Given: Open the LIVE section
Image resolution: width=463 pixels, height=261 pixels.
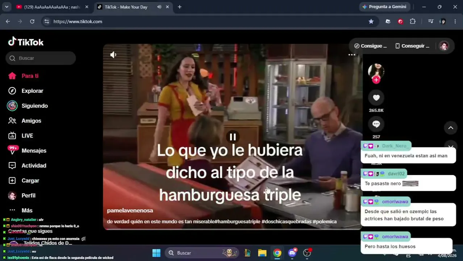Looking at the screenshot, I should point(21,136).
